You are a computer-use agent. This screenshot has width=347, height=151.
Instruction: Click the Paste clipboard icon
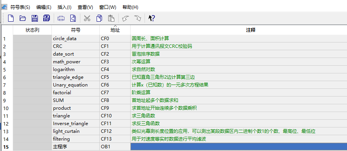111,18
